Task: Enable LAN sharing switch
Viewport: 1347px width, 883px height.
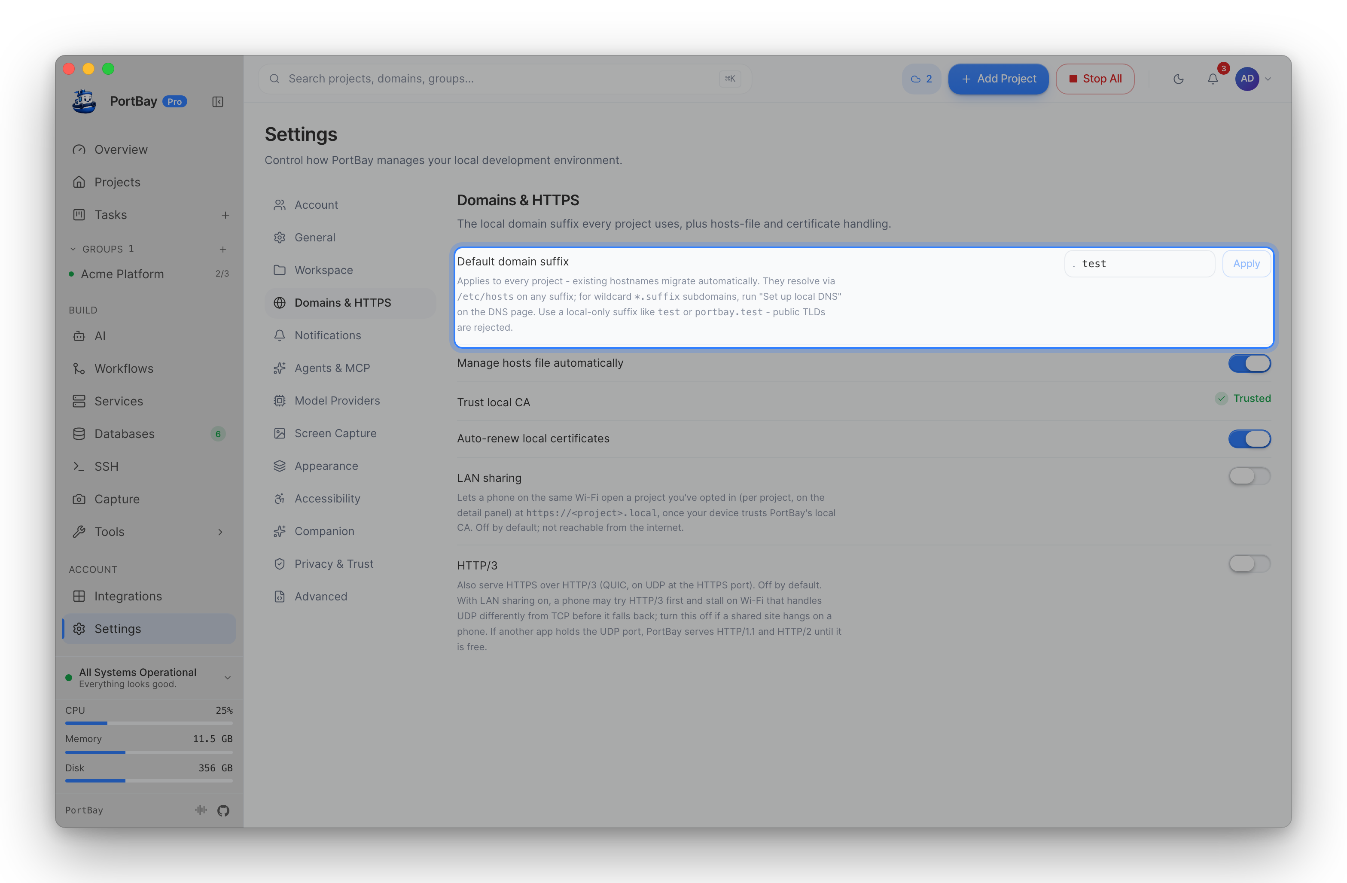Action: pos(1249,476)
